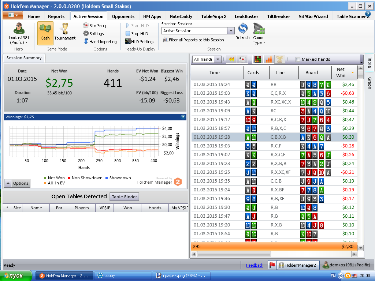375x281 pixels.
Task: Click the Pot column header in Open Tables
Action: coord(59,208)
